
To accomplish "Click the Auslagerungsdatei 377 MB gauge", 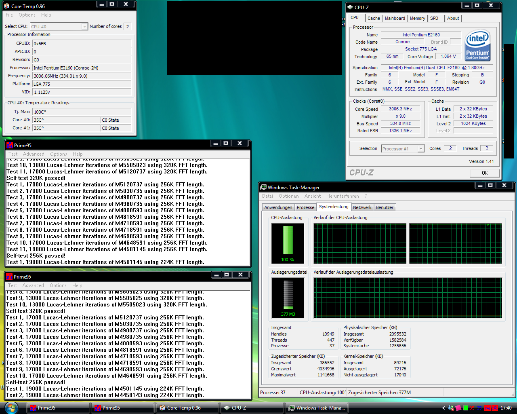I will [288, 298].
